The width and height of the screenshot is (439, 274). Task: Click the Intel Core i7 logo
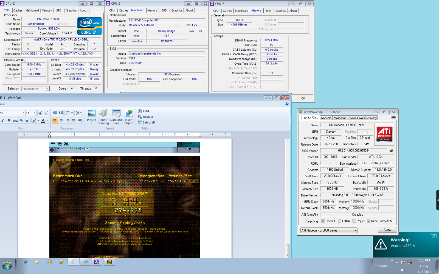pos(89,26)
